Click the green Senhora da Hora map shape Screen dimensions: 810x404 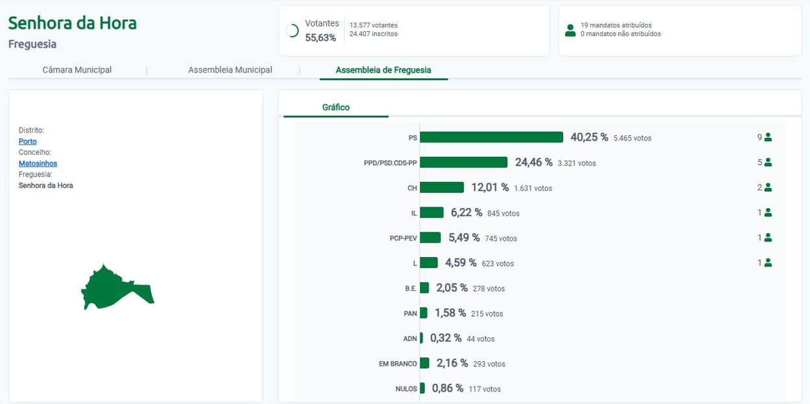click(x=110, y=289)
